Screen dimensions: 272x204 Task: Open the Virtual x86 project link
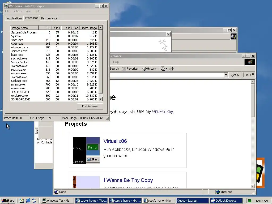[115, 141]
